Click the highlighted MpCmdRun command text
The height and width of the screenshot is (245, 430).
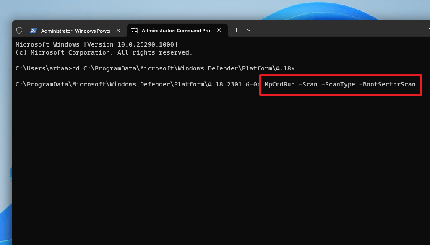click(x=279, y=84)
